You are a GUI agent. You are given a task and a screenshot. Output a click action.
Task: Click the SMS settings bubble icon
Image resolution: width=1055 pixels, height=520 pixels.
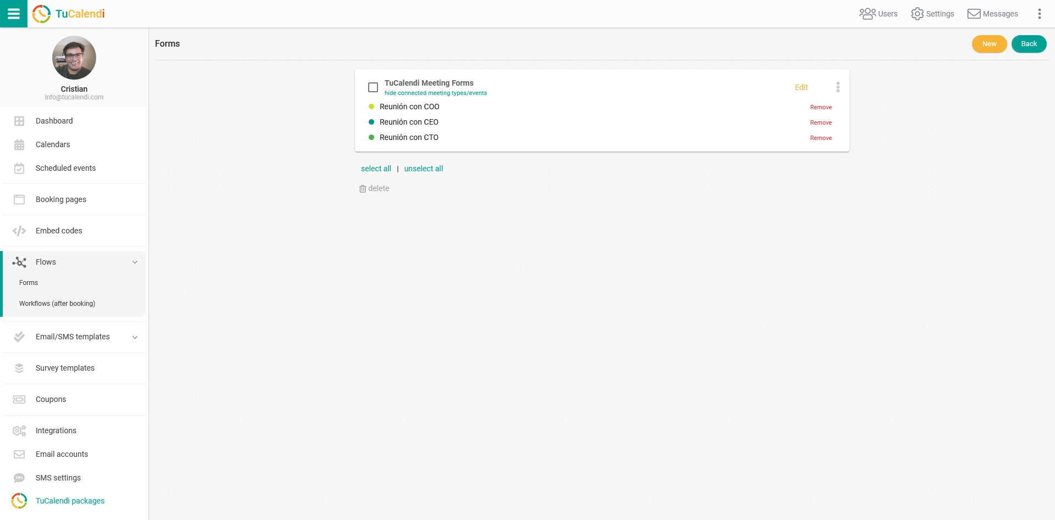pos(19,478)
